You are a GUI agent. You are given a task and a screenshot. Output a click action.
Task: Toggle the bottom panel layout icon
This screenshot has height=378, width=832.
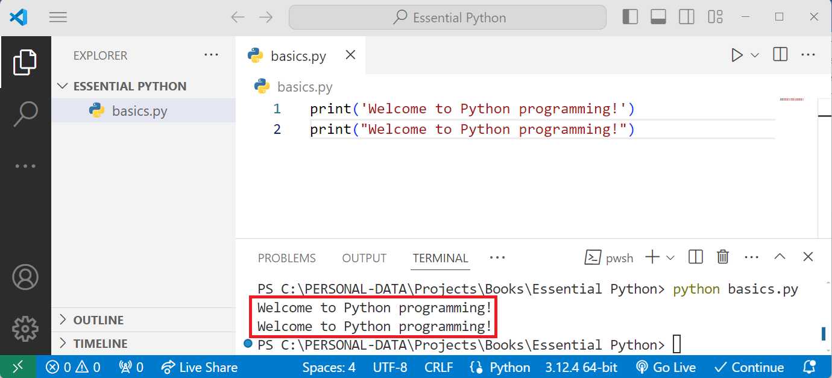click(658, 17)
